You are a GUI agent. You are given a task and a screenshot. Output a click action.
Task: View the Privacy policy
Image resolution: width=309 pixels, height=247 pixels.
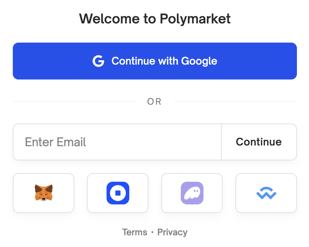[172, 232]
